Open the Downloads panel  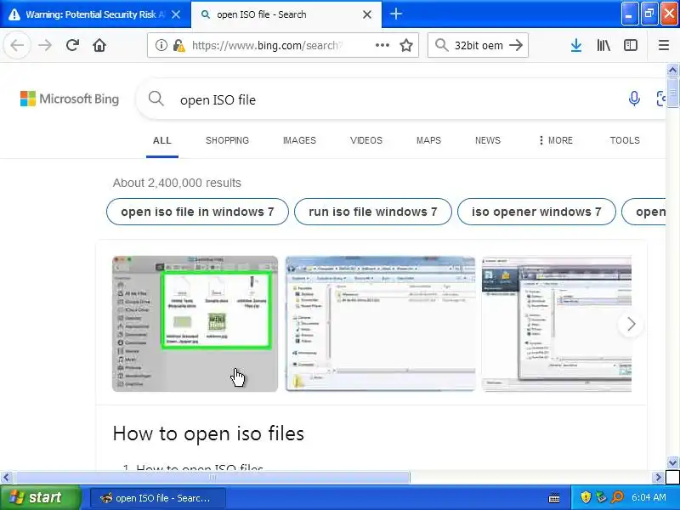pyautogui.click(x=576, y=45)
